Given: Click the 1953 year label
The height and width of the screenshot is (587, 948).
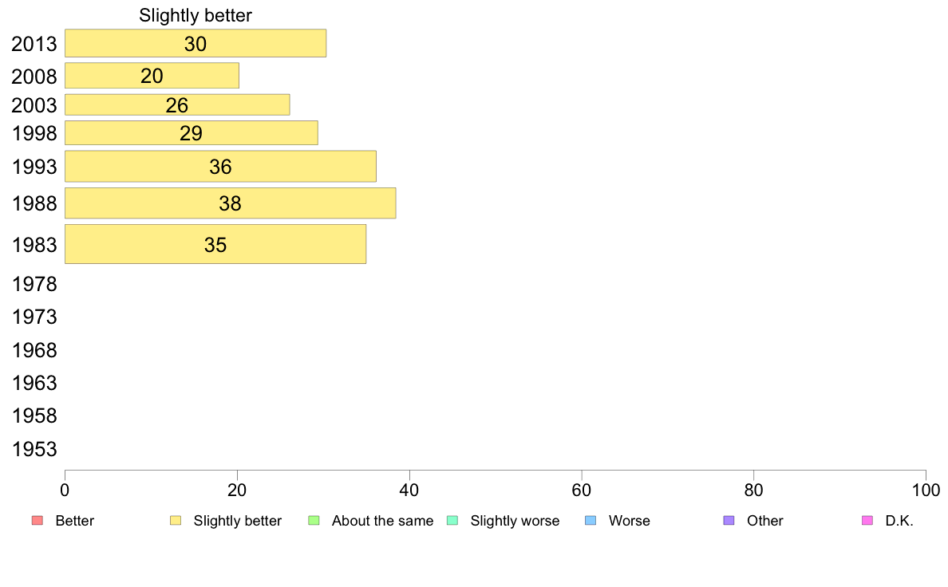Looking at the screenshot, I should click(35, 450).
